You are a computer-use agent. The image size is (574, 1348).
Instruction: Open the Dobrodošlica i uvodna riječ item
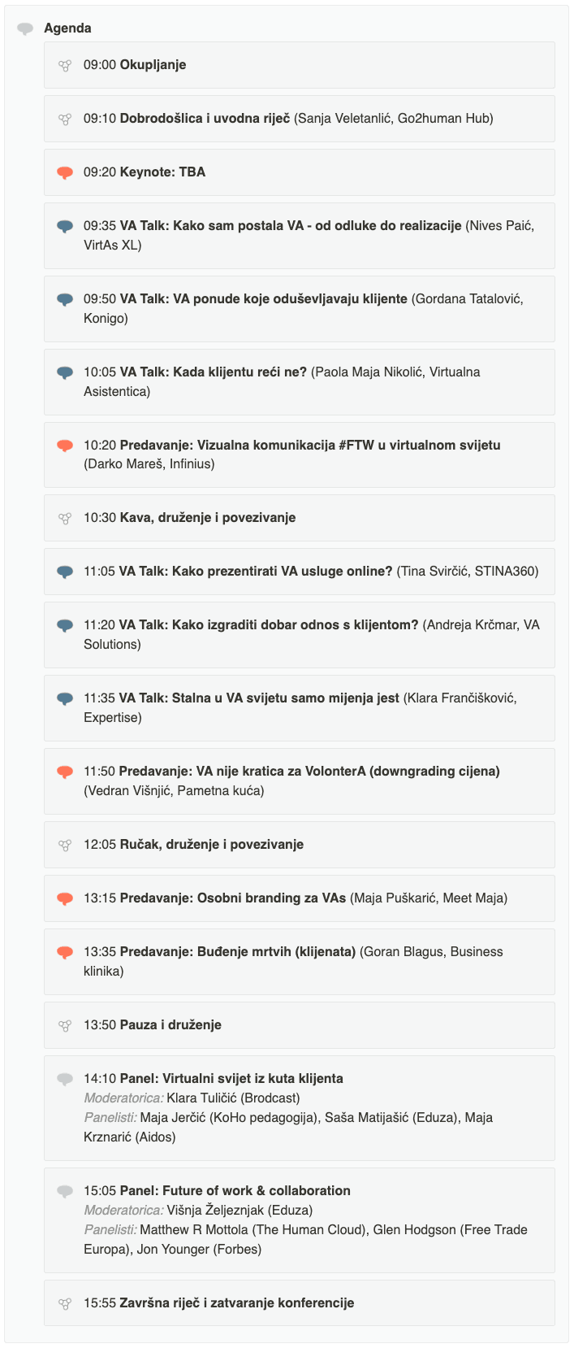coord(205,119)
